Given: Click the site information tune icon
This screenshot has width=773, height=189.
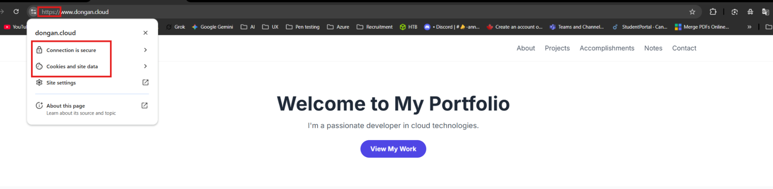Looking at the screenshot, I should pyautogui.click(x=33, y=12).
